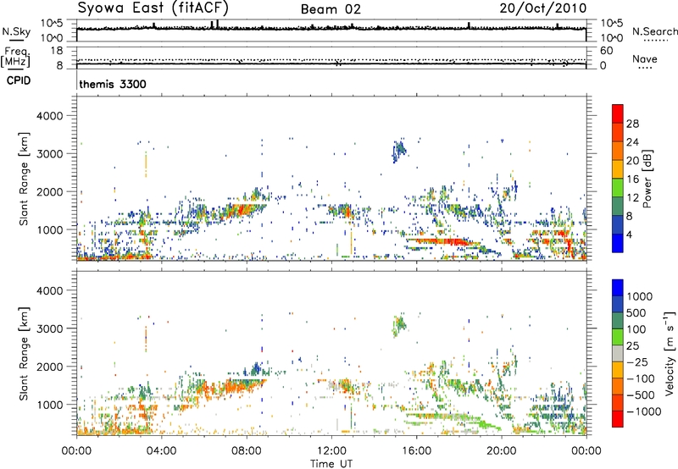Click the Slant Range [km] label of power panel
678x469 pixels.
pyautogui.click(x=24, y=179)
